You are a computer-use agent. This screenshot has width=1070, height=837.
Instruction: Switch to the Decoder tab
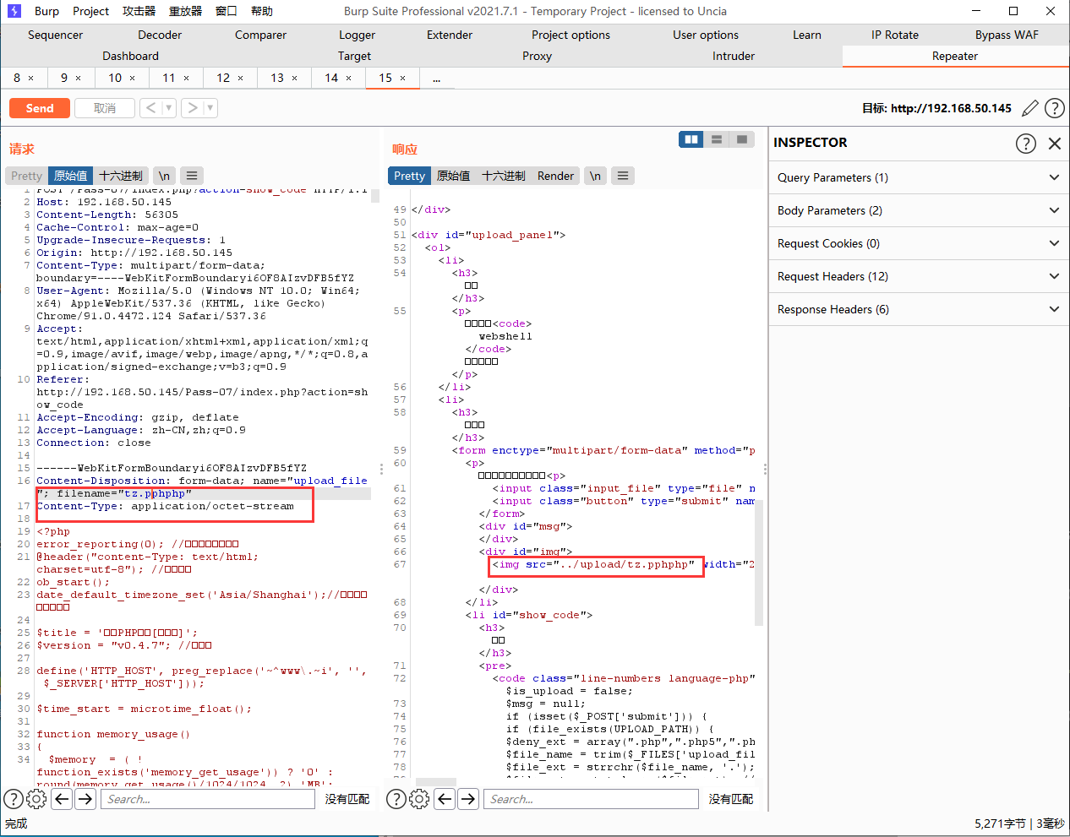click(x=160, y=35)
